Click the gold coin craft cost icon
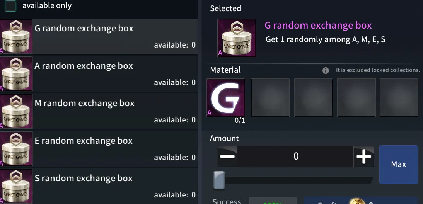Screen dimensions: 423x204 [357, 201]
